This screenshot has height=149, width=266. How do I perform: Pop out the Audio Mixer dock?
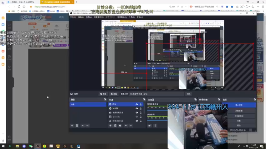195,100
